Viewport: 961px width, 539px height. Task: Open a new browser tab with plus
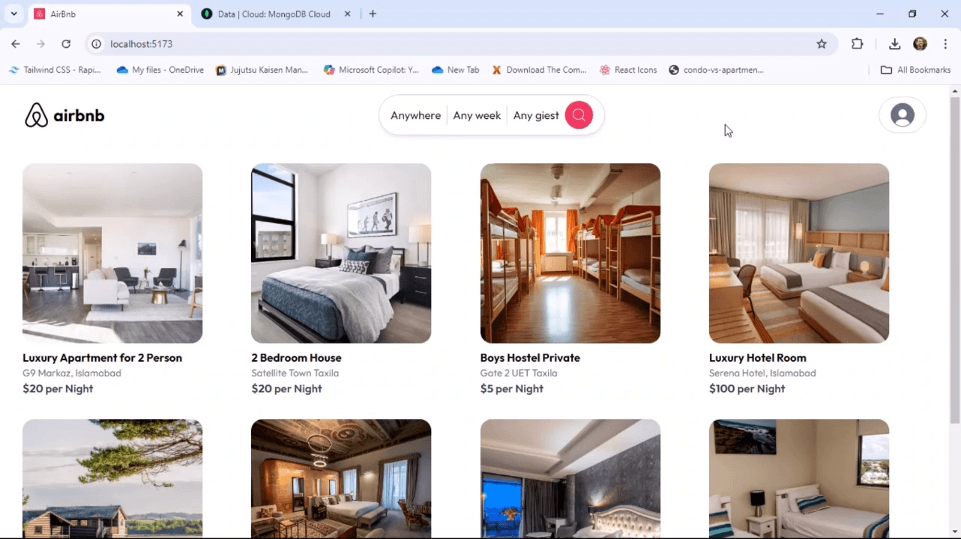[x=373, y=13]
